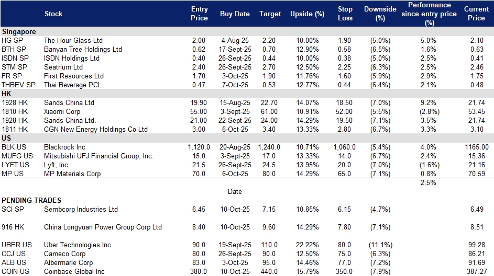
Task: Click the Albermarle Corp name
Action: click(69, 262)
